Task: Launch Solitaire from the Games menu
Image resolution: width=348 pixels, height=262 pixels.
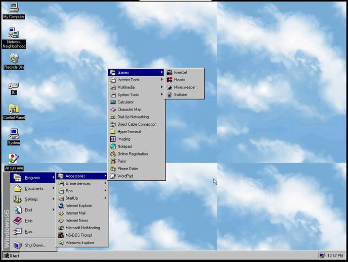Action: tap(184, 94)
